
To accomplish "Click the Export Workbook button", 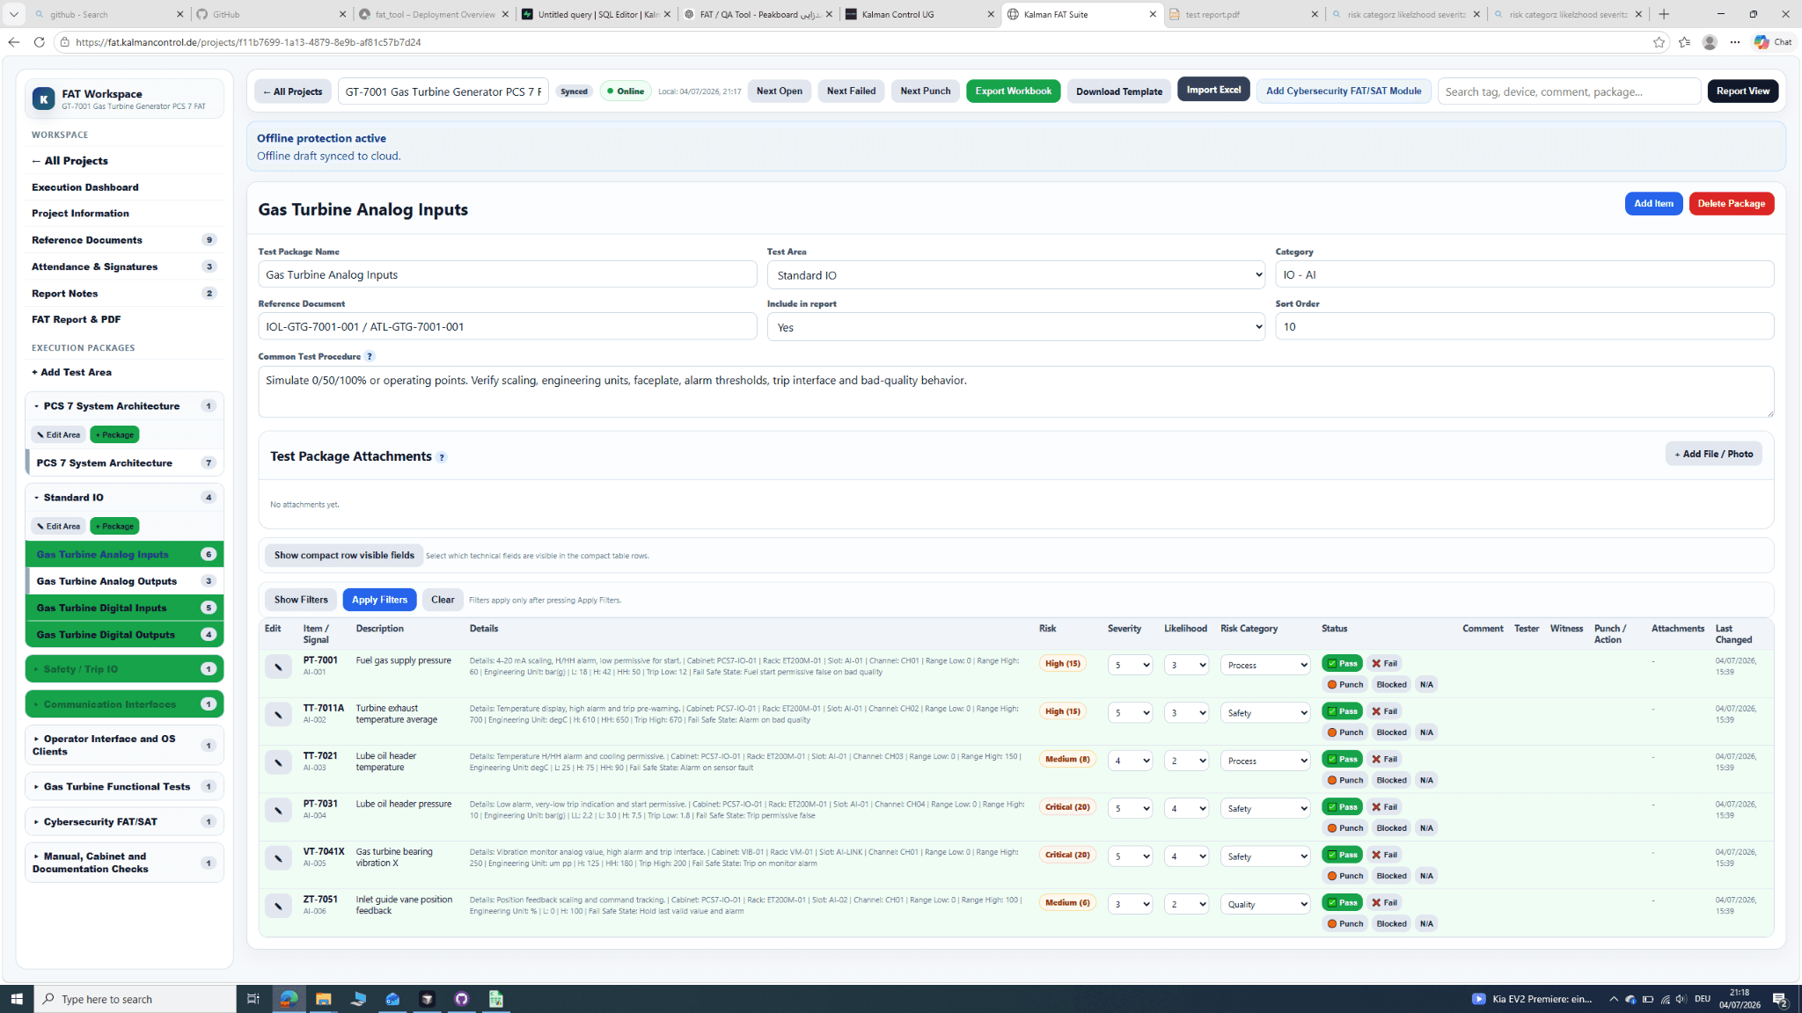I will [x=1013, y=91].
